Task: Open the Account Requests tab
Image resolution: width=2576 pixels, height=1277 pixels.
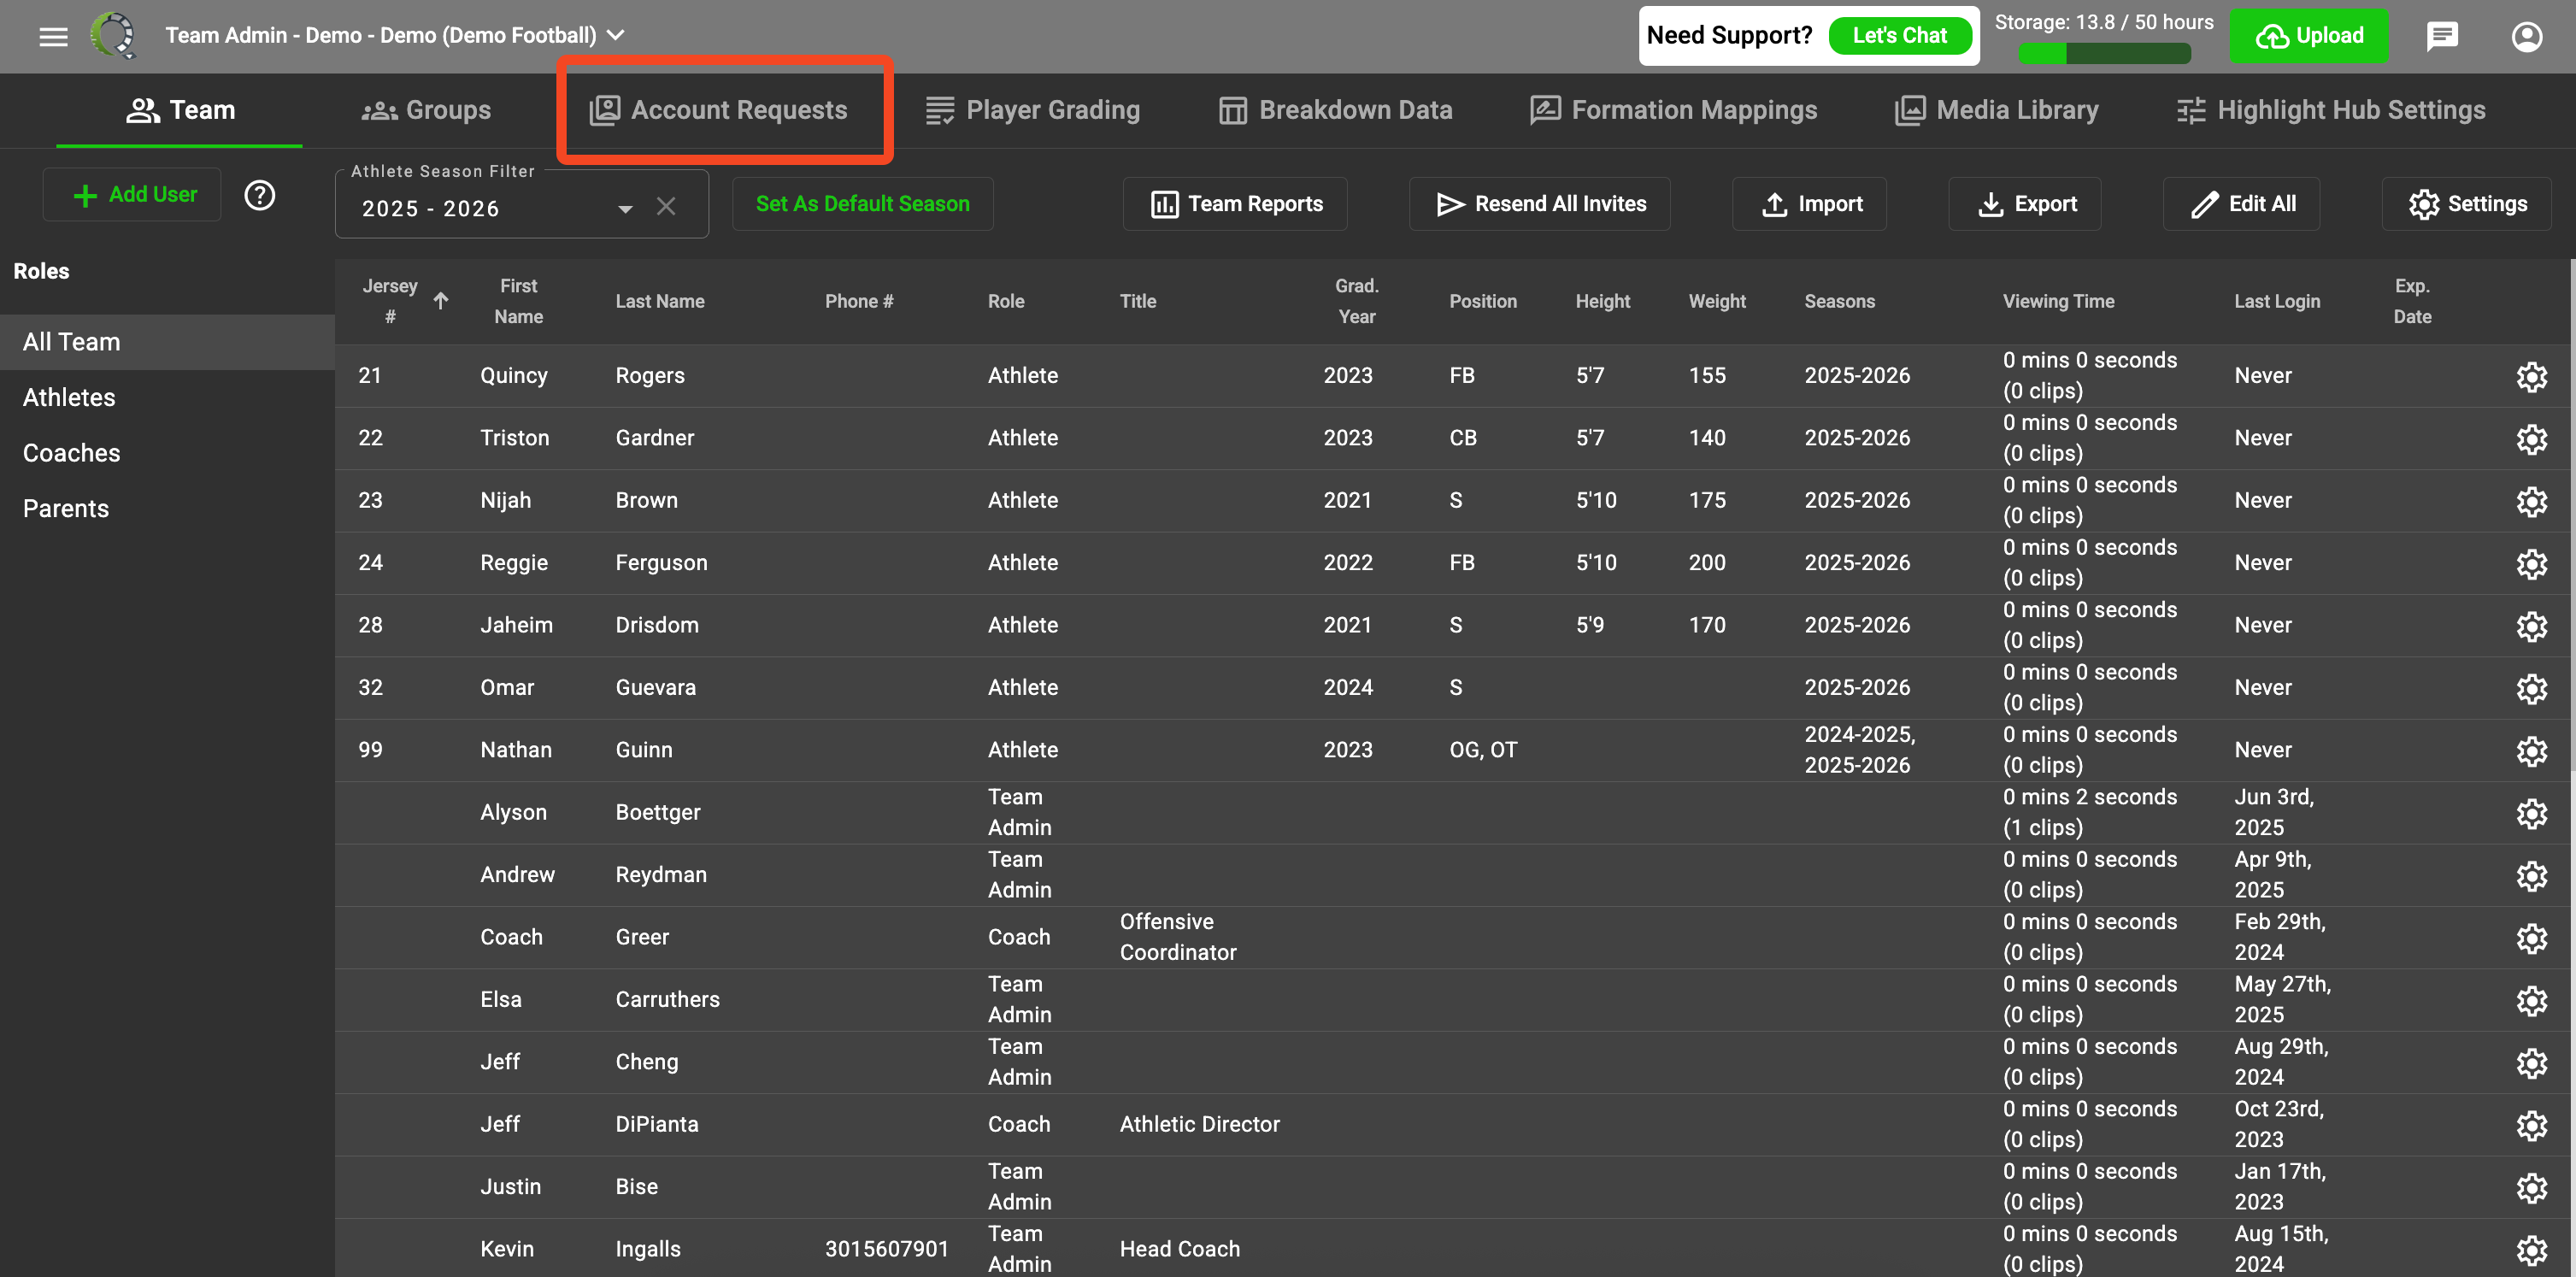Action: (718, 110)
